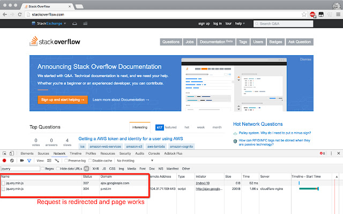The image size is (343, 214).
Task: Click Sign up and start helping button
Action: pyautogui.click(x=63, y=100)
